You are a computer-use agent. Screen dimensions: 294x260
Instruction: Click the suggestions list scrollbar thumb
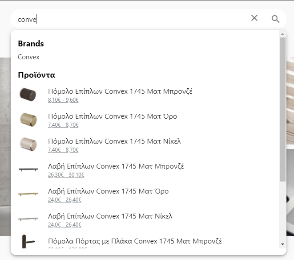(x=282, y=109)
